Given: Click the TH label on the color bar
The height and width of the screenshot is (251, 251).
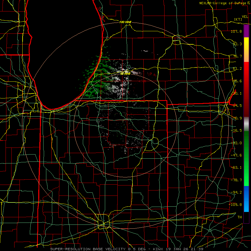Looking at the screenshot, I should tap(240, 217).
